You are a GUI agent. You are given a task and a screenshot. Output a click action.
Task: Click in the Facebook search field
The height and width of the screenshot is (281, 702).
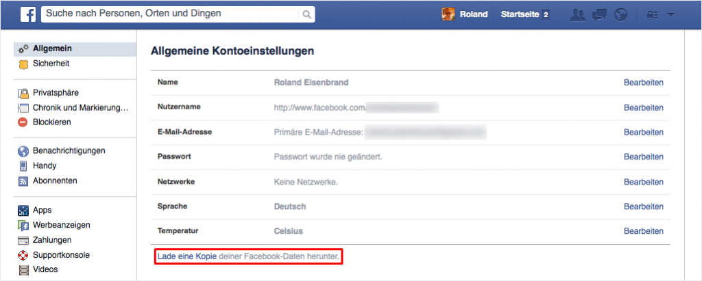point(171,14)
